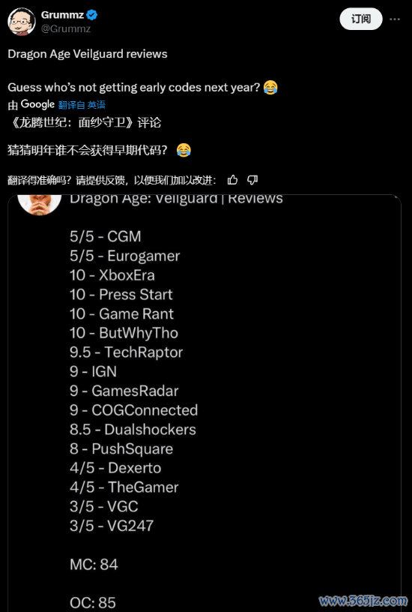The image size is (412, 612).
Task: Click the Grummz display name
Action: click(62, 15)
